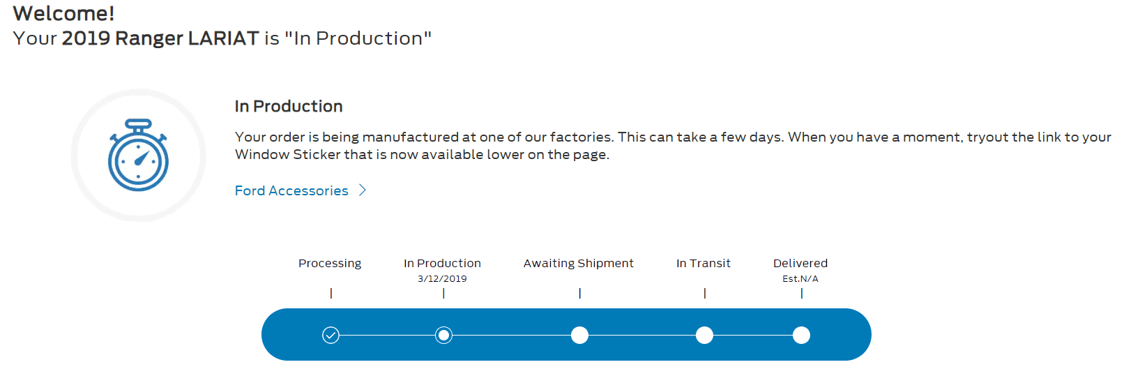Click the Delivered stage label
The width and height of the screenshot is (1133, 376).
[x=800, y=263]
